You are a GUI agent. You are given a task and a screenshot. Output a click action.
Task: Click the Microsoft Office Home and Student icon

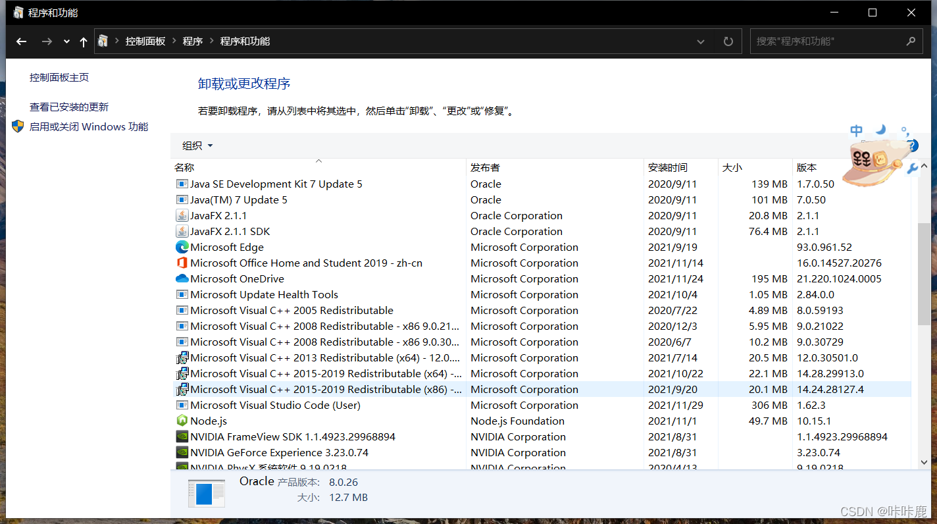click(182, 263)
